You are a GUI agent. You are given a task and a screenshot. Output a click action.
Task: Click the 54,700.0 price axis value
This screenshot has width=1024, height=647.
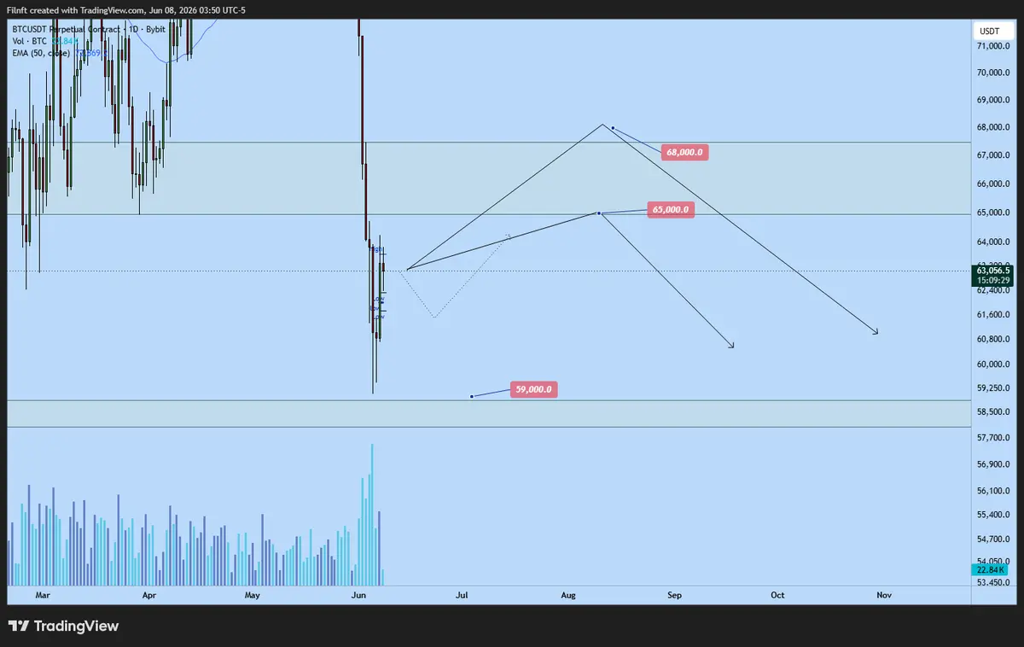click(992, 539)
